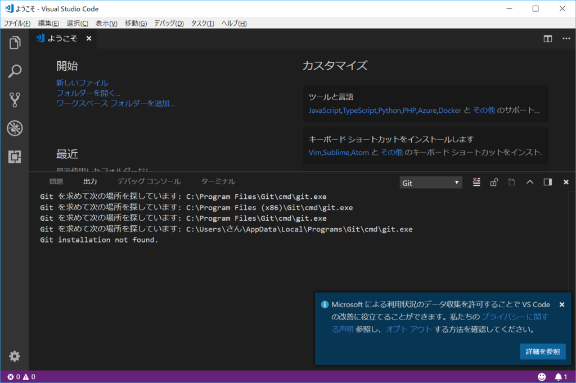Open the log output file icon
This screenshot has height=383, width=576.
coord(511,182)
